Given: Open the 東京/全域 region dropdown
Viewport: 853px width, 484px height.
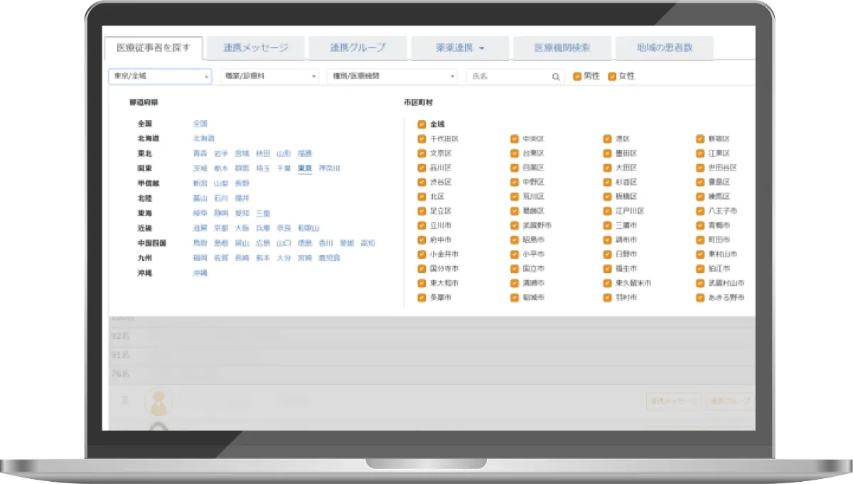Looking at the screenshot, I should click(160, 76).
